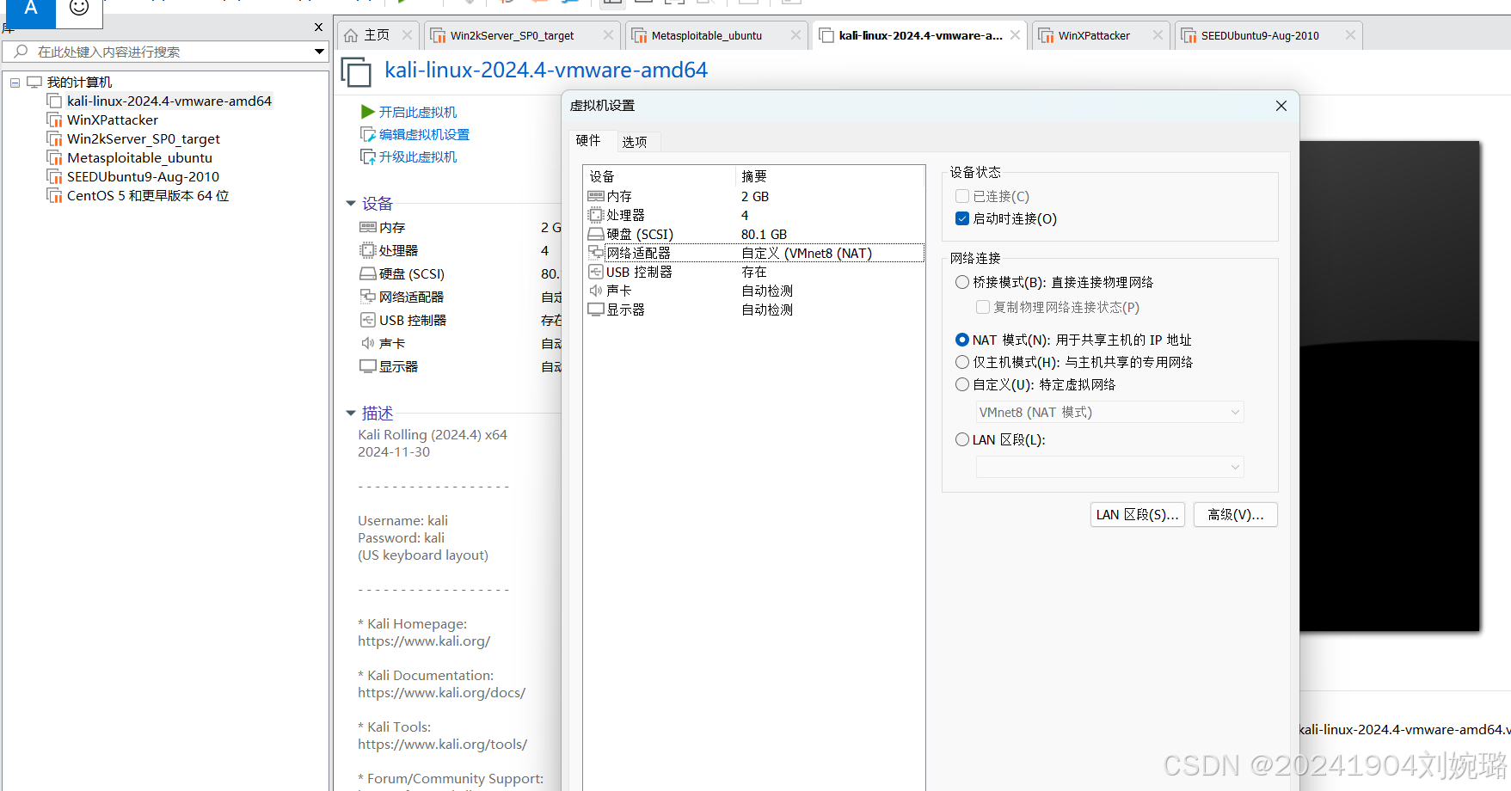Click the USB controller icon in main panel
This screenshot has height=791, width=1511.
[x=368, y=320]
